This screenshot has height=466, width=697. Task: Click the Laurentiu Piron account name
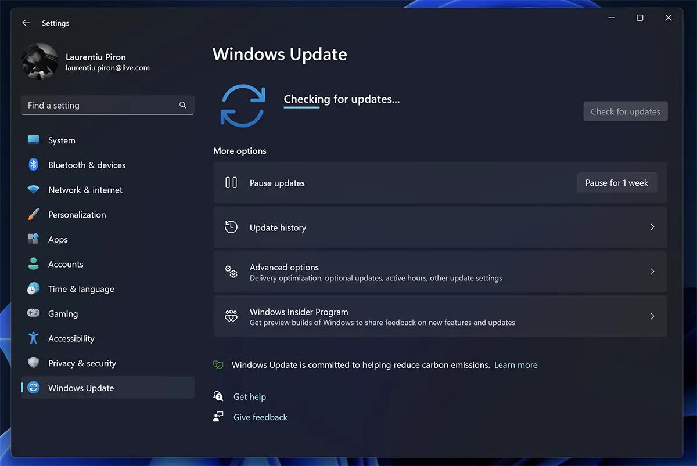(96, 57)
